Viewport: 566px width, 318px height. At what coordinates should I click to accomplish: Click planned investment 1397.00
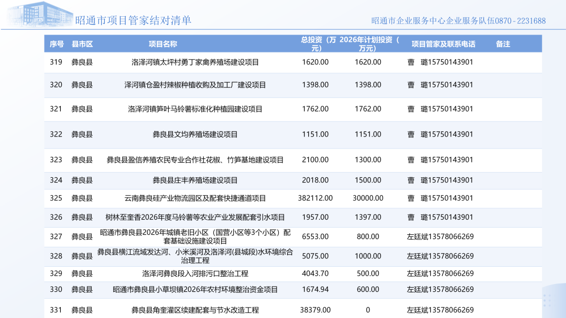[368, 217]
